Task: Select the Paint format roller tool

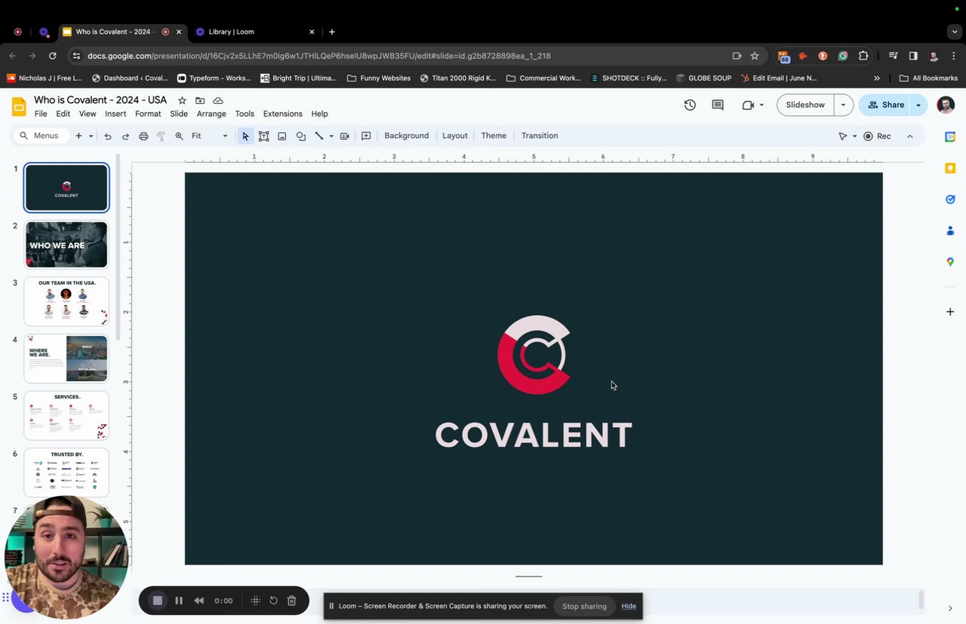Action: click(161, 136)
